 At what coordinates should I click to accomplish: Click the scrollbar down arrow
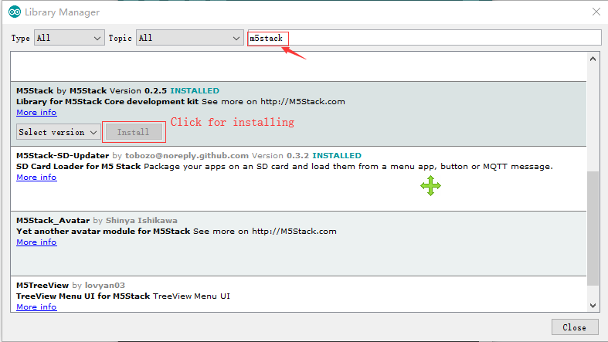(593, 305)
